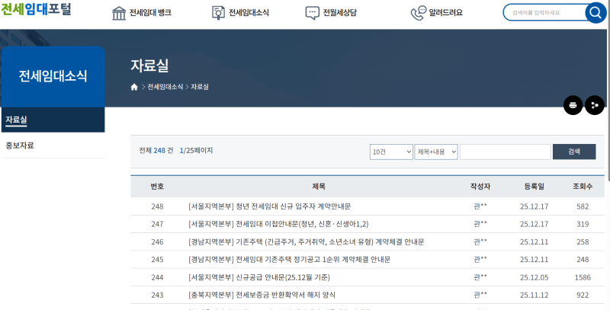
Task: Click the 작성자 column header
Action: click(x=480, y=187)
